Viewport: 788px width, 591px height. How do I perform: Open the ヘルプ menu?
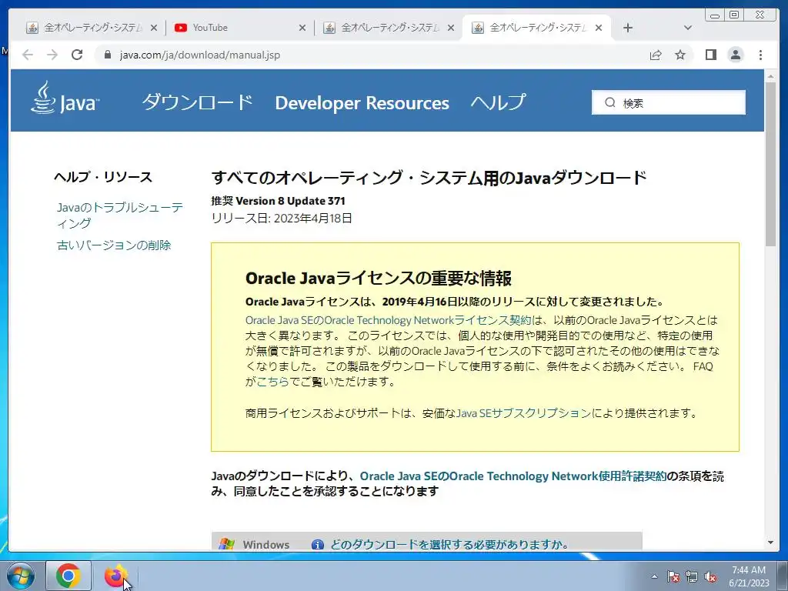pos(498,102)
